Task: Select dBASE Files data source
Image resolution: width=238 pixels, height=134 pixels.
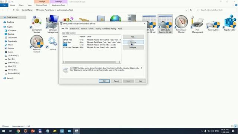Action: point(92,40)
